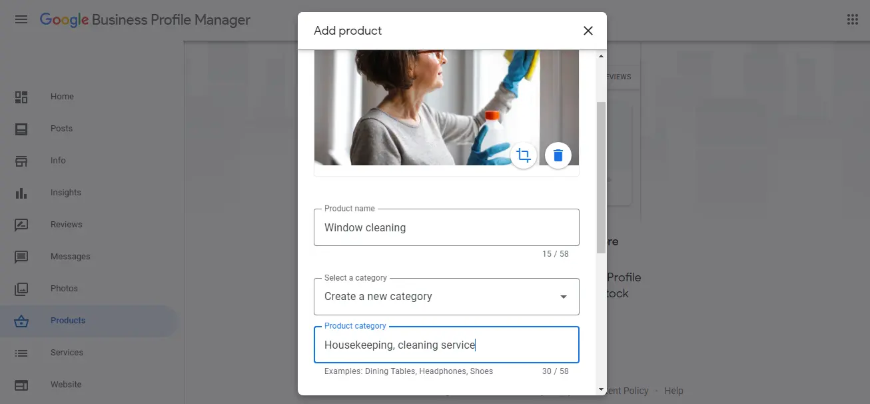The width and height of the screenshot is (870, 404).
Task: Click the Insights bar chart icon
Action: tap(21, 193)
